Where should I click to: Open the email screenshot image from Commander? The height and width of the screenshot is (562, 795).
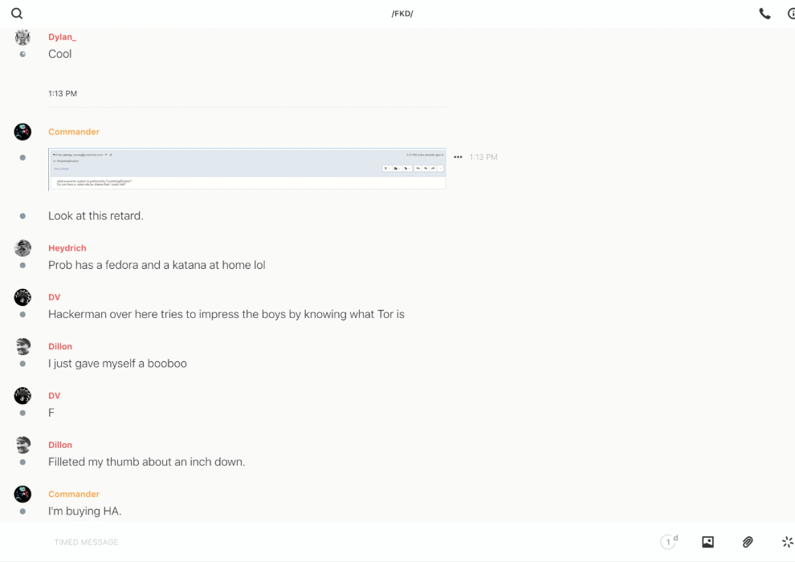(247, 169)
